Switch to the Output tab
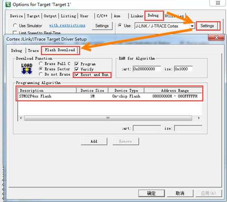Screen dimensions: 227x202 [x=50, y=16]
